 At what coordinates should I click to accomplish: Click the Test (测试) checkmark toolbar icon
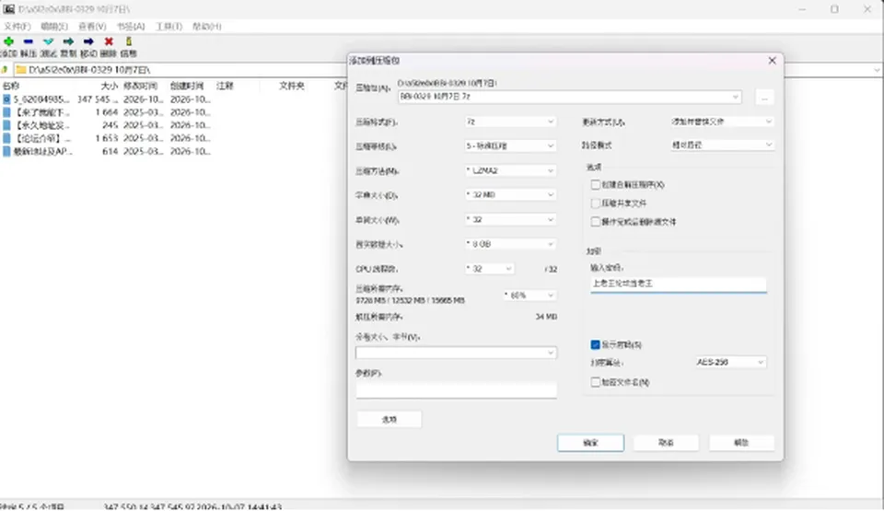49,41
